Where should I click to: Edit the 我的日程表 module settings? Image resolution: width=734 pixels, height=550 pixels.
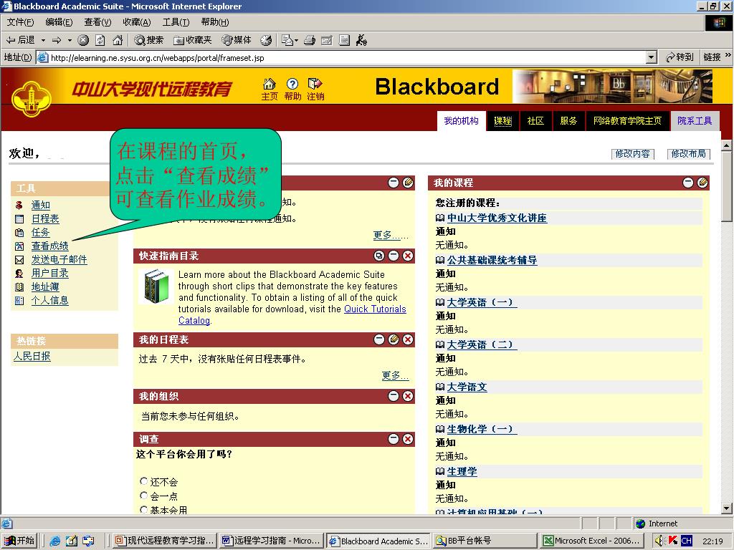click(x=394, y=339)
